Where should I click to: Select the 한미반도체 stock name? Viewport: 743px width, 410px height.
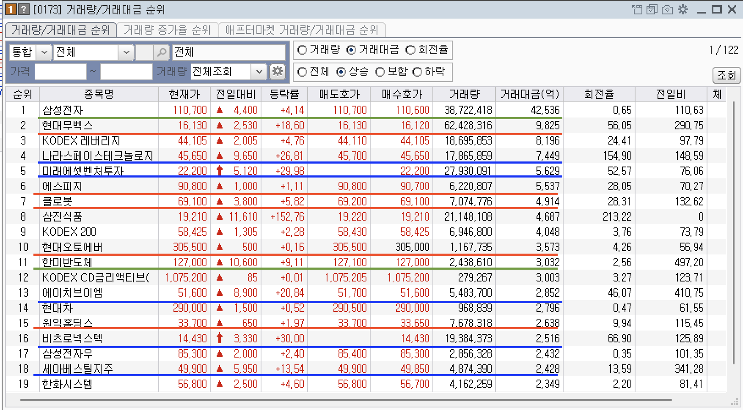pyautogui.click(x=67, y=262)
